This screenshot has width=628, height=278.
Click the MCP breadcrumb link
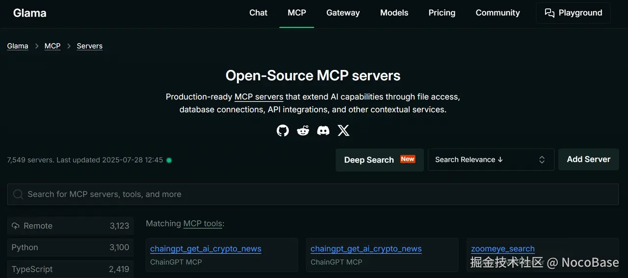pos(52,46)
